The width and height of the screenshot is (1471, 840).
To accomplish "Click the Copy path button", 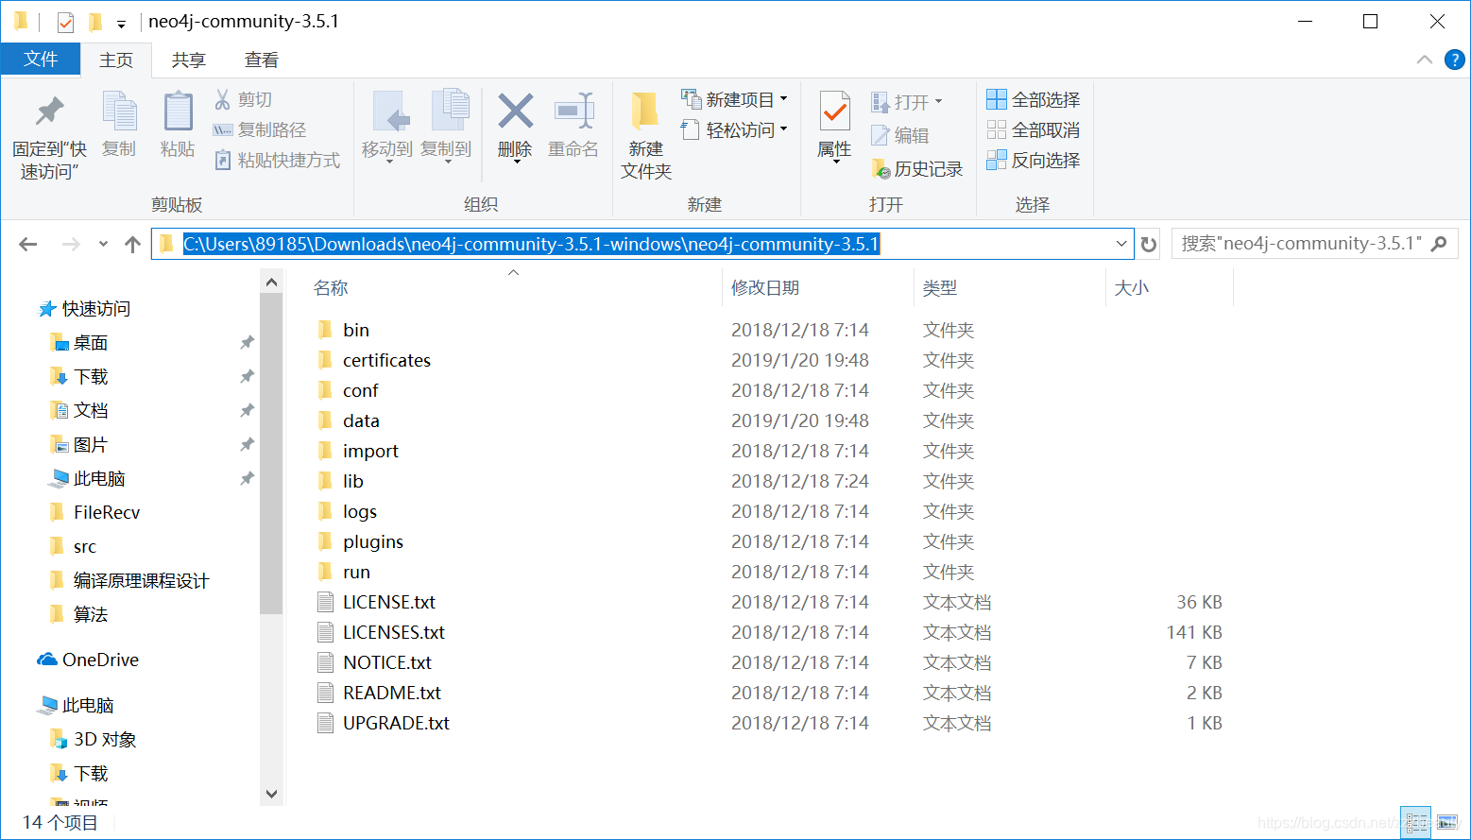I will (260, 129).
